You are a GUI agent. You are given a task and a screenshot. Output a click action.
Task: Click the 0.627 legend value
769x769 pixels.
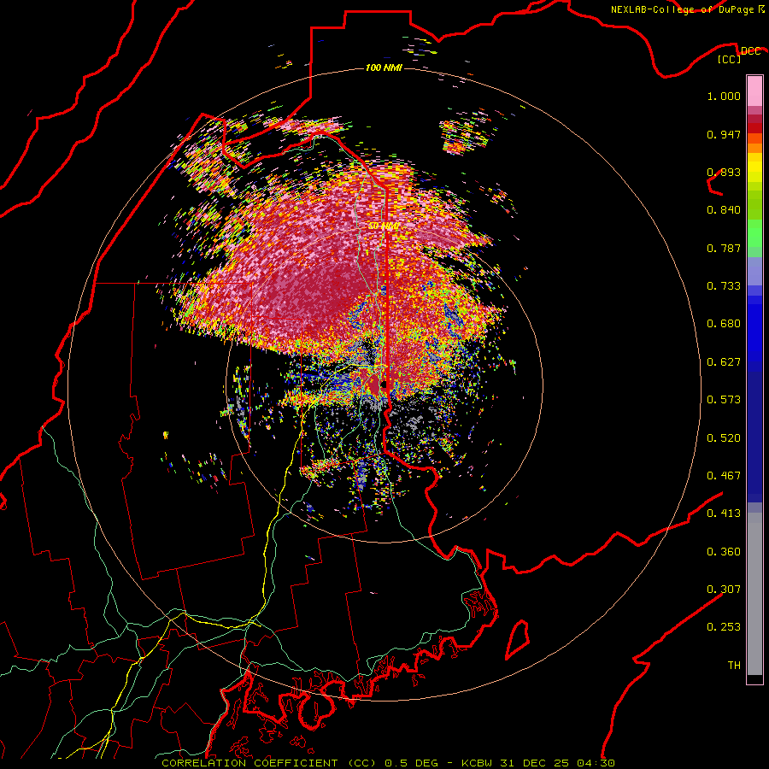724,362
